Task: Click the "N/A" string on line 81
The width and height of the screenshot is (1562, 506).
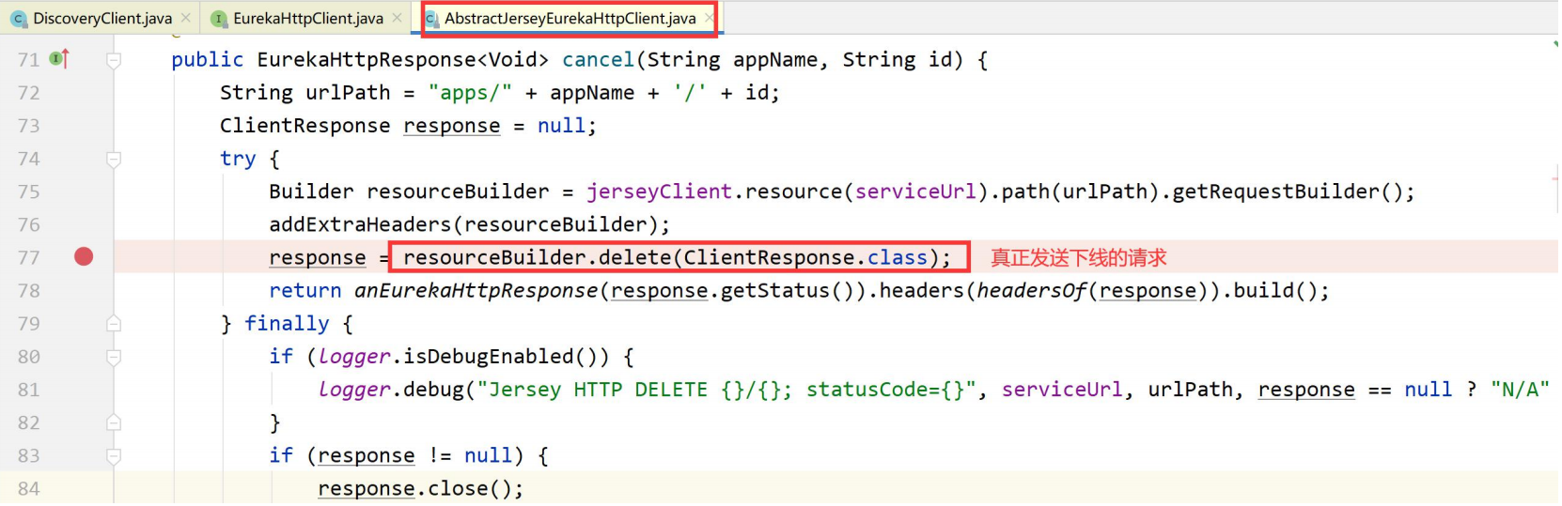Action: click(1520, 390)
